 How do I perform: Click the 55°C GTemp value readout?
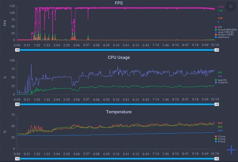pos(220,127)
